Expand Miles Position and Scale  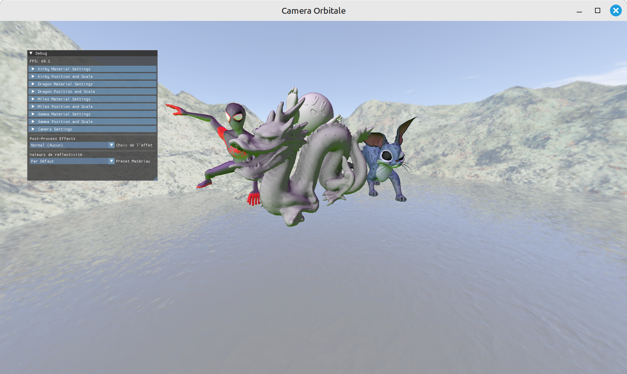(92, 107)
